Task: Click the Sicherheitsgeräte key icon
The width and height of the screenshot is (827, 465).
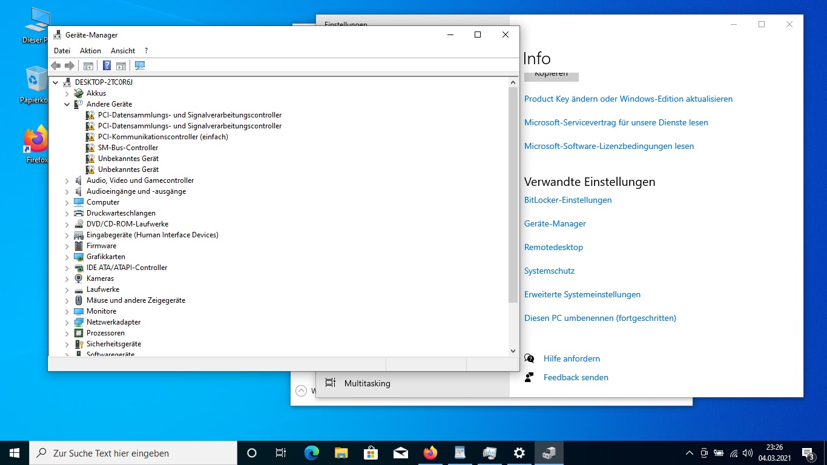Action: (79, 344)
